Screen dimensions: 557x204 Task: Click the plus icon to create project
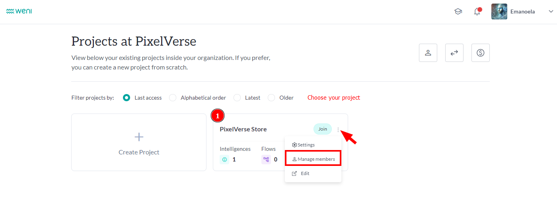point(139,137)
